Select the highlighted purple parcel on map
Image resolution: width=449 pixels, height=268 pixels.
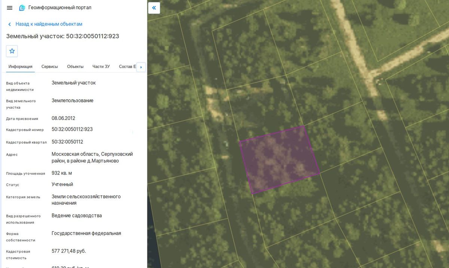point(280,159)
